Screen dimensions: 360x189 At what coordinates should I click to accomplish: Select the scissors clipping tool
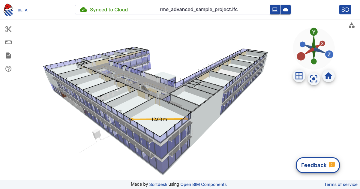point(8,29)
